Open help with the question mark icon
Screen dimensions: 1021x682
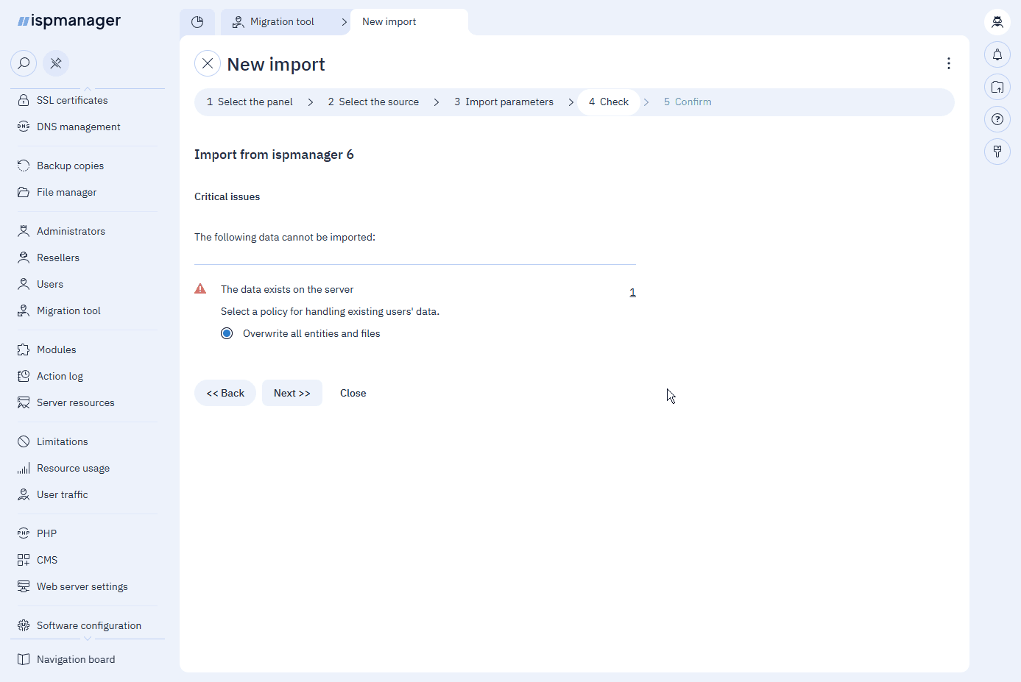(997, 119)
